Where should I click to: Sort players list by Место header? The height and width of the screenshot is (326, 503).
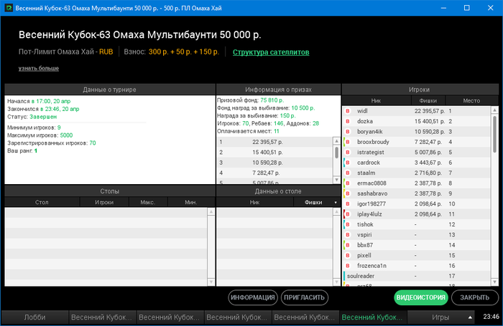click(x=471, y=100)
